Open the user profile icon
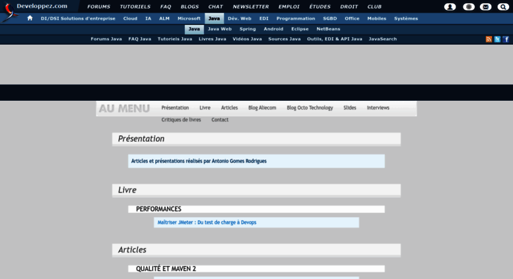Viewport: 513px width, 279px height. 450,7
